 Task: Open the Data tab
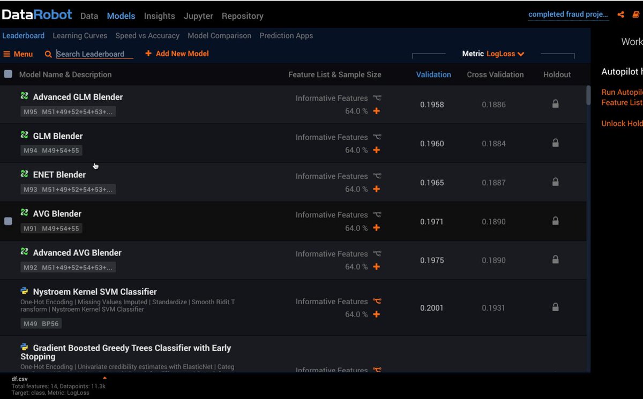[89, 16]
